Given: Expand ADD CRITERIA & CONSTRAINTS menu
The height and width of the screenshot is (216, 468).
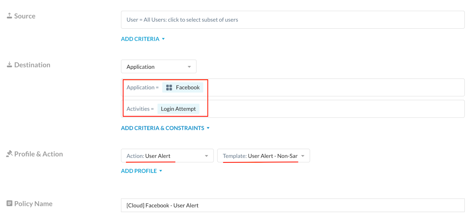Looking at the screenshot, I should [165, 128].
